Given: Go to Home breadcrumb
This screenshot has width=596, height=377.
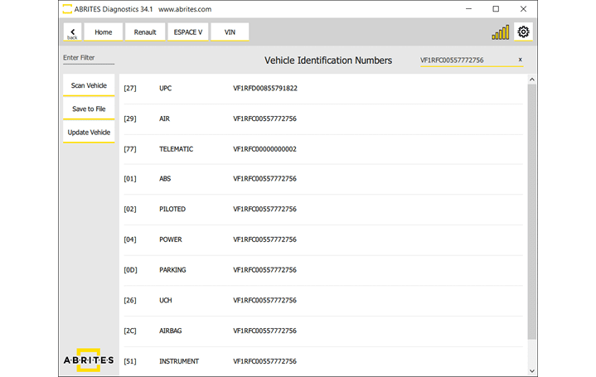Looking at the screenshot, I should point(103,32).
